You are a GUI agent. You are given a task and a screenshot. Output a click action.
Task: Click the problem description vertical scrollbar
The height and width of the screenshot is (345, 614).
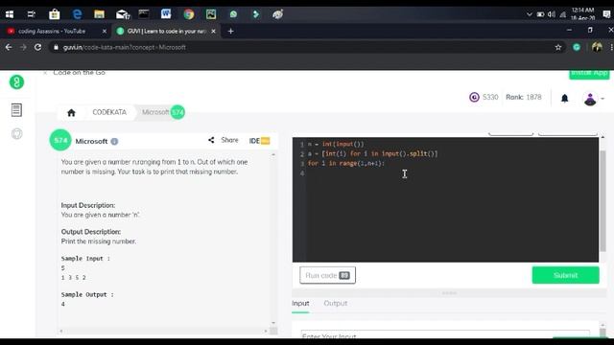tap(273, 239)
